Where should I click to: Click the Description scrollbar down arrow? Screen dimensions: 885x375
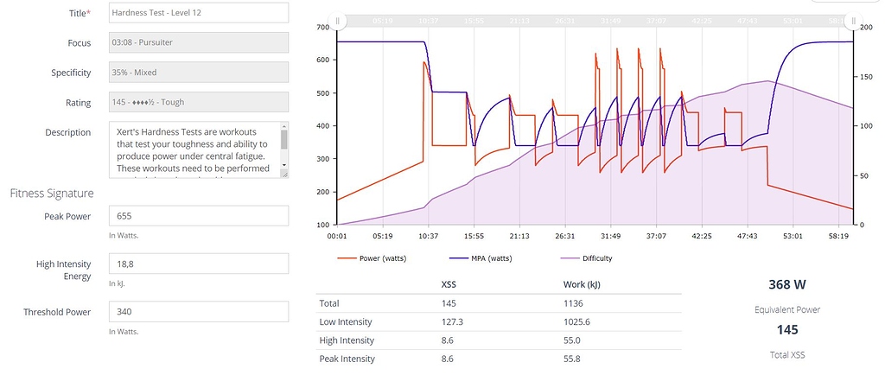pos(283,172)
